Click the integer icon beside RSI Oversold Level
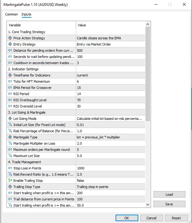192x223 pixels. [10, 106]
